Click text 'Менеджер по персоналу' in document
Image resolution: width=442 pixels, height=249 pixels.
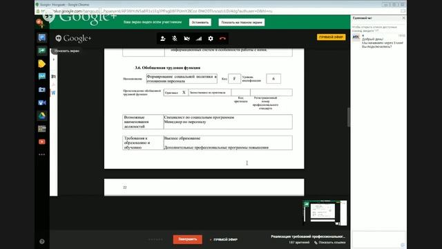(185, 122)
